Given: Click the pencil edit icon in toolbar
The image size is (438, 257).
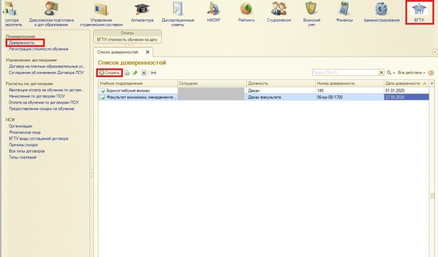Looking at the screenshot, I should pyautogui.click(x=135, y=72).
